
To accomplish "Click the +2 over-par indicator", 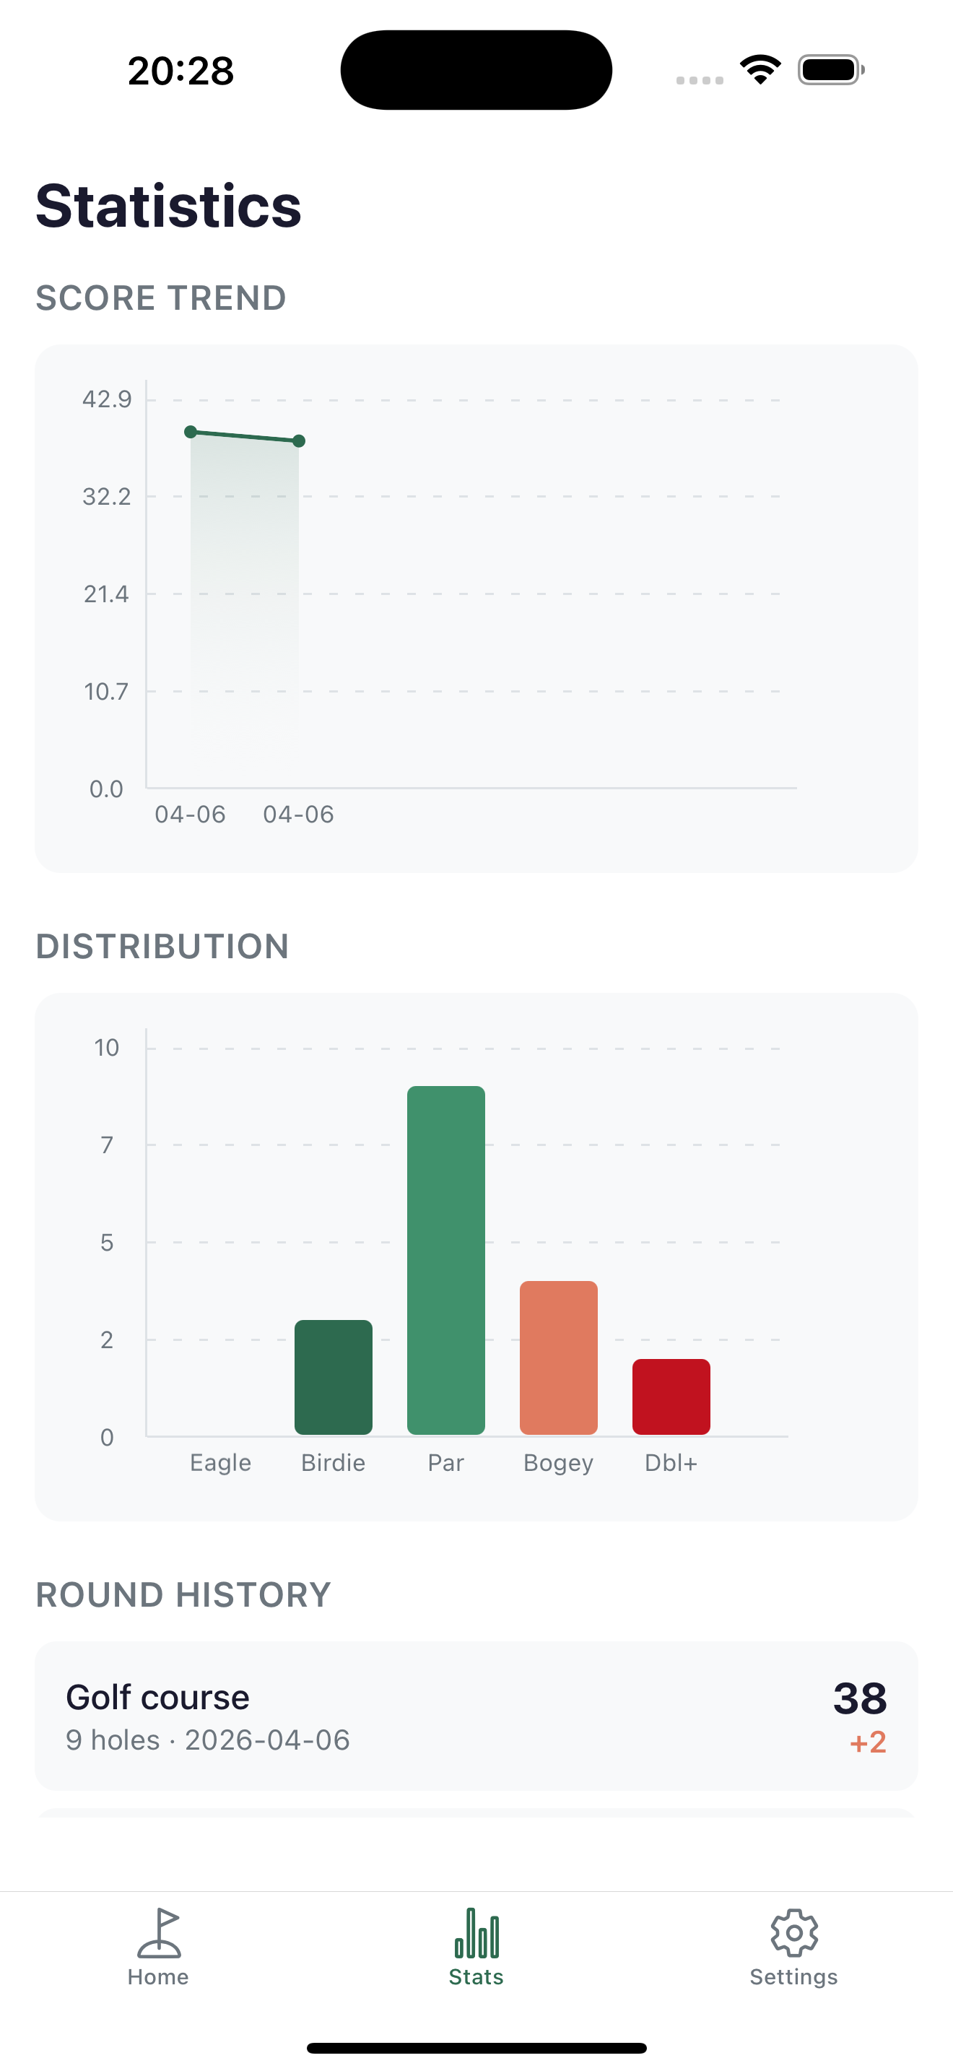I will coord(866,1743).
